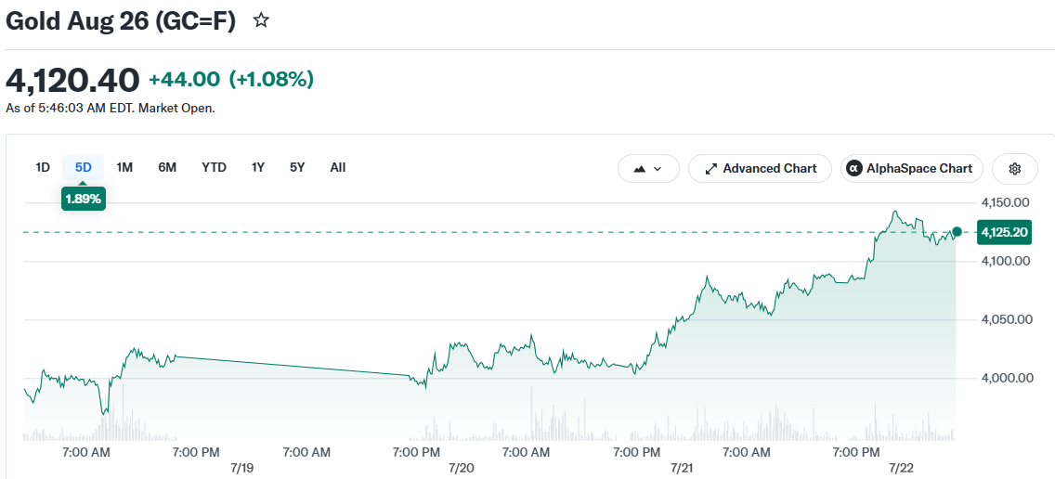Select the 6M time range
Image resolution: width=1055 pixels, height=479 pixels.
(x=167, y=167)
